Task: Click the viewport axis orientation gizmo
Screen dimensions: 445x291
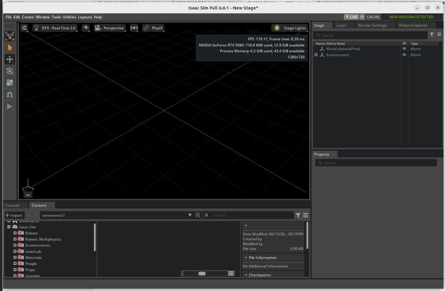Action: click(x=28, y=185)
